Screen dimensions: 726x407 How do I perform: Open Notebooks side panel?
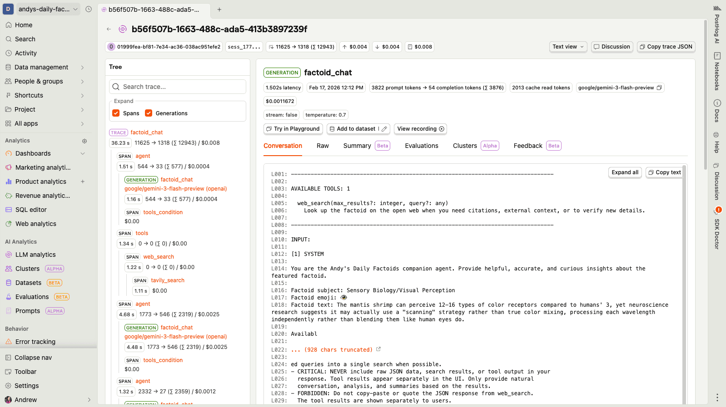(717, 72)
